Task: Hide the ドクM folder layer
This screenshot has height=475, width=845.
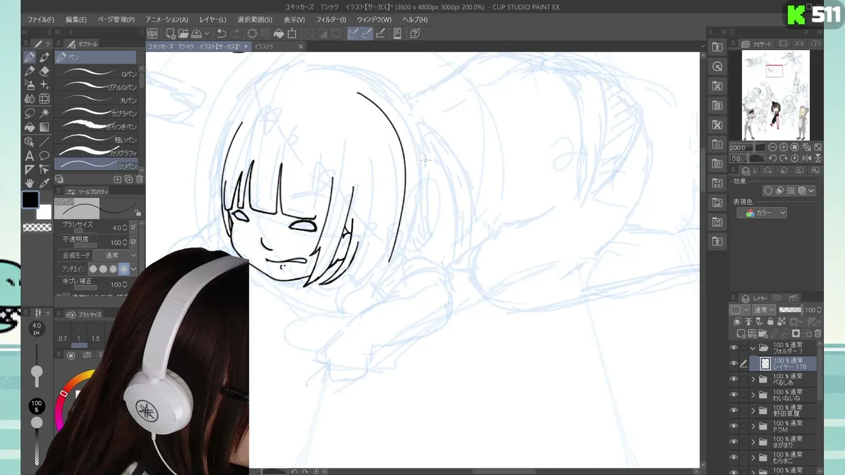Action: point(733,426)
